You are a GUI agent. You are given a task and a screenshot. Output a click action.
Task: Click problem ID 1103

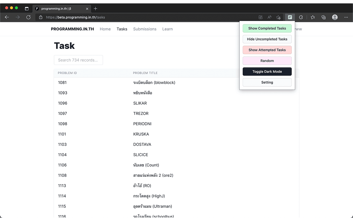pos(62,144)
